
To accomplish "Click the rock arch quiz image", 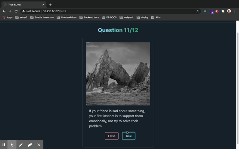I will (118, 73).
